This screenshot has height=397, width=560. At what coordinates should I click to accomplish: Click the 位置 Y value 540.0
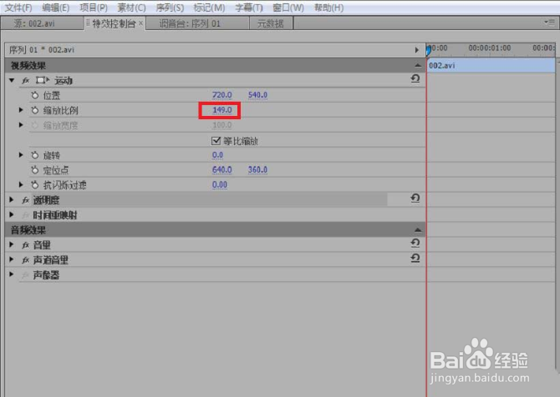(258, 95)
